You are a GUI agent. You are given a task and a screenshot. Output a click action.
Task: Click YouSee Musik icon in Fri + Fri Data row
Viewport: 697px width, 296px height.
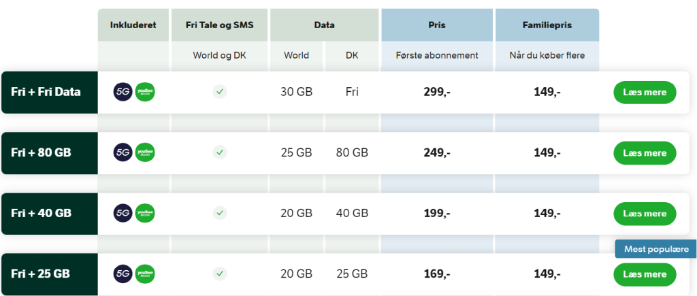pyautogui.click(x=145, y=92)
